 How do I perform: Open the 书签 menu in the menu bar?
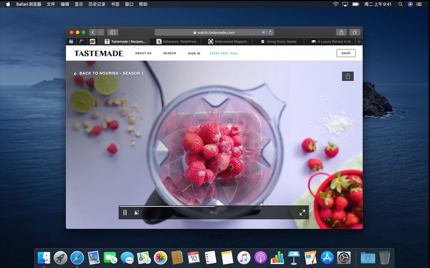115,4
